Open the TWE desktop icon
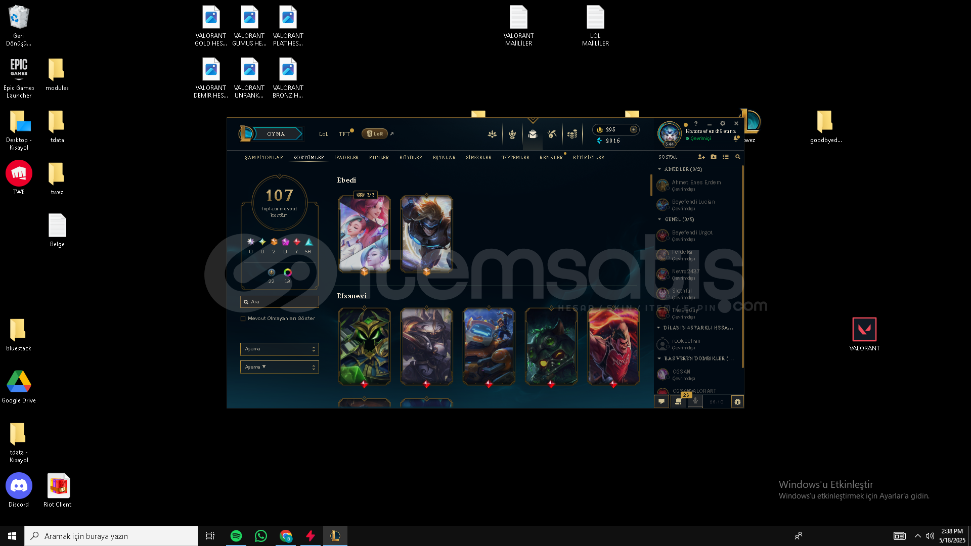This screenshot has height=546, width=971. tap(19, 177)
